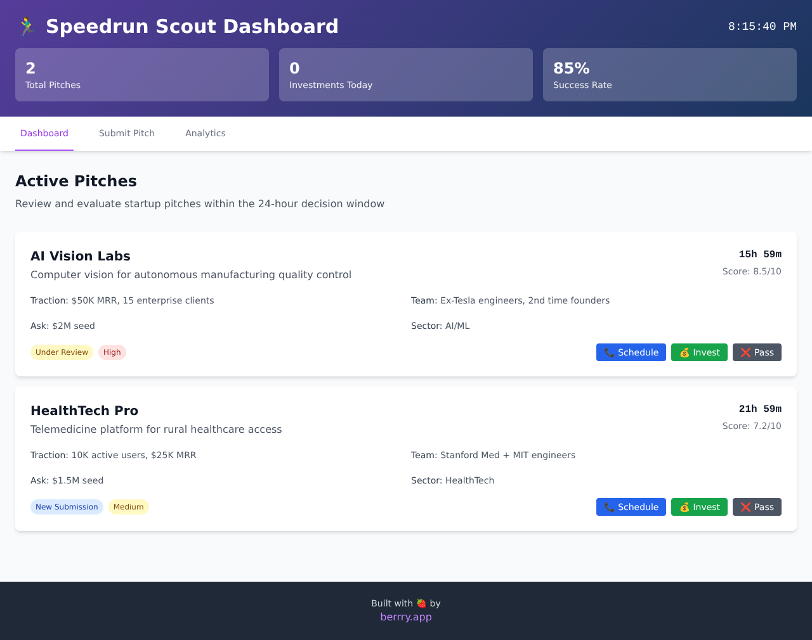Switch to the Submit Pitch tab
The width and height of the screenshot is (812, 640).
[x=127, y=133]
